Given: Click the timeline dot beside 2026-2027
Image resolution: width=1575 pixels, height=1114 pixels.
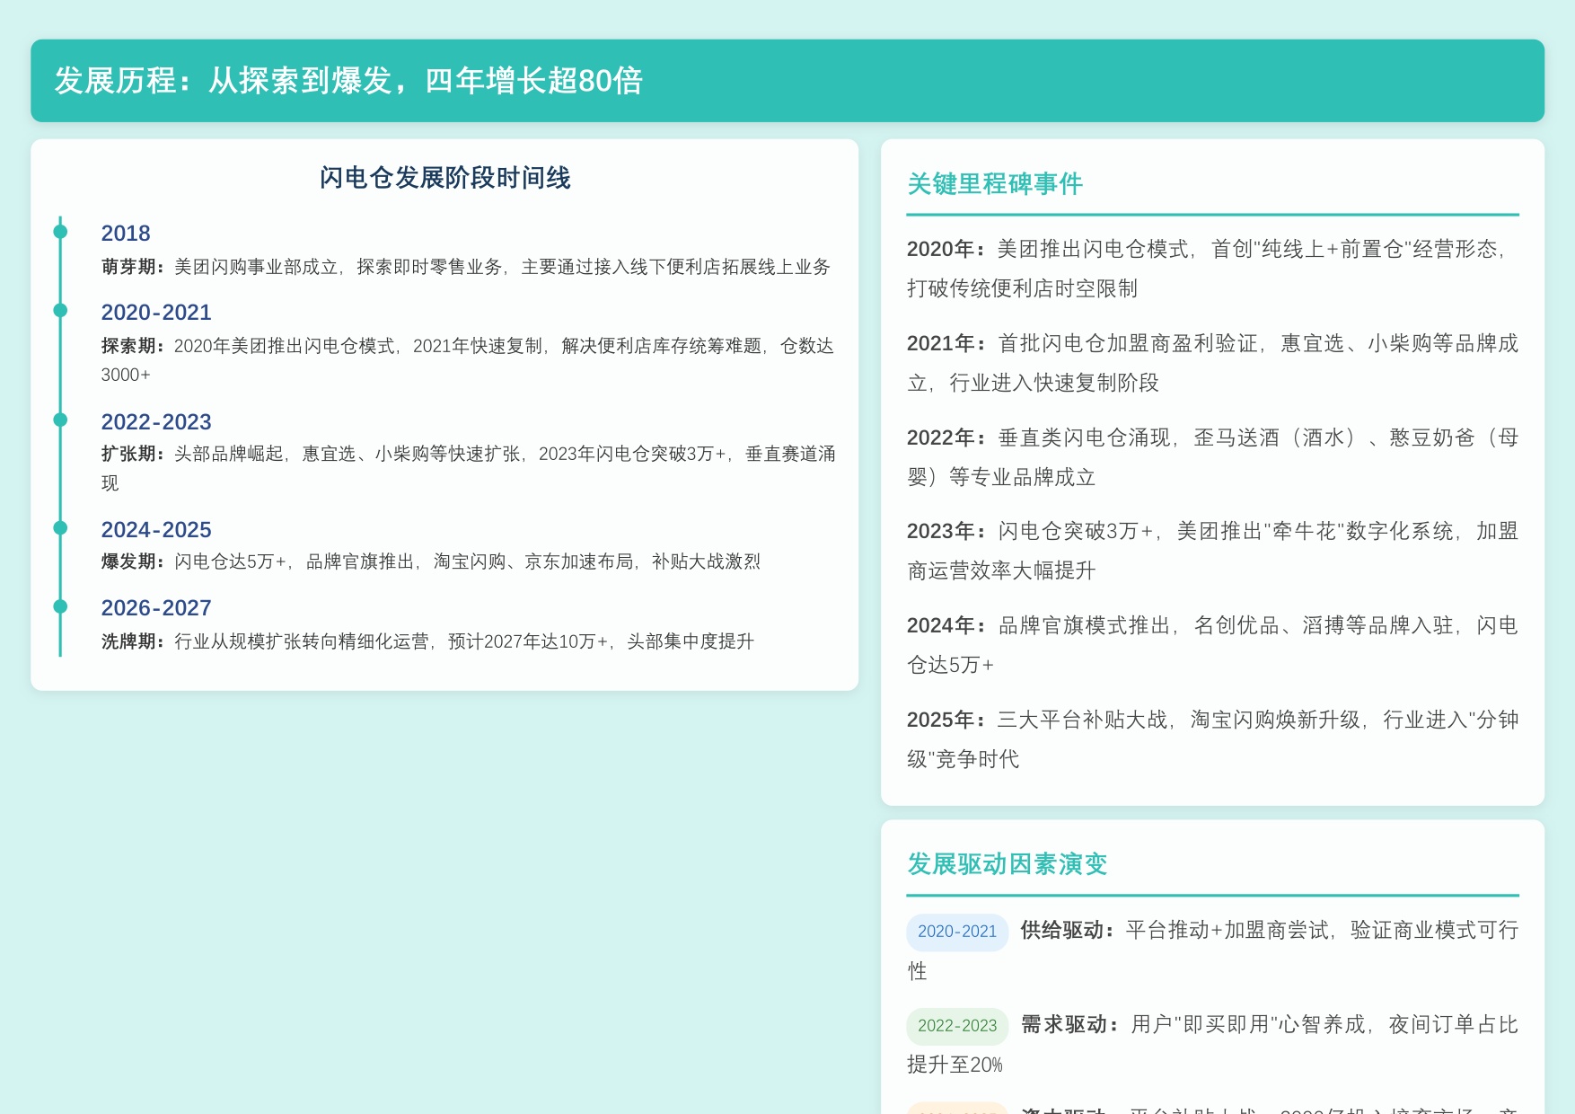Looking at the screenshot, I should tap(60, 606).
